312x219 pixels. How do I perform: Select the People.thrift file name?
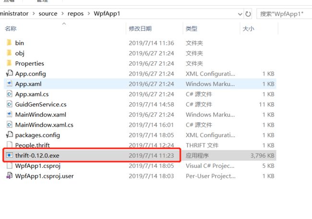(33, 145)
